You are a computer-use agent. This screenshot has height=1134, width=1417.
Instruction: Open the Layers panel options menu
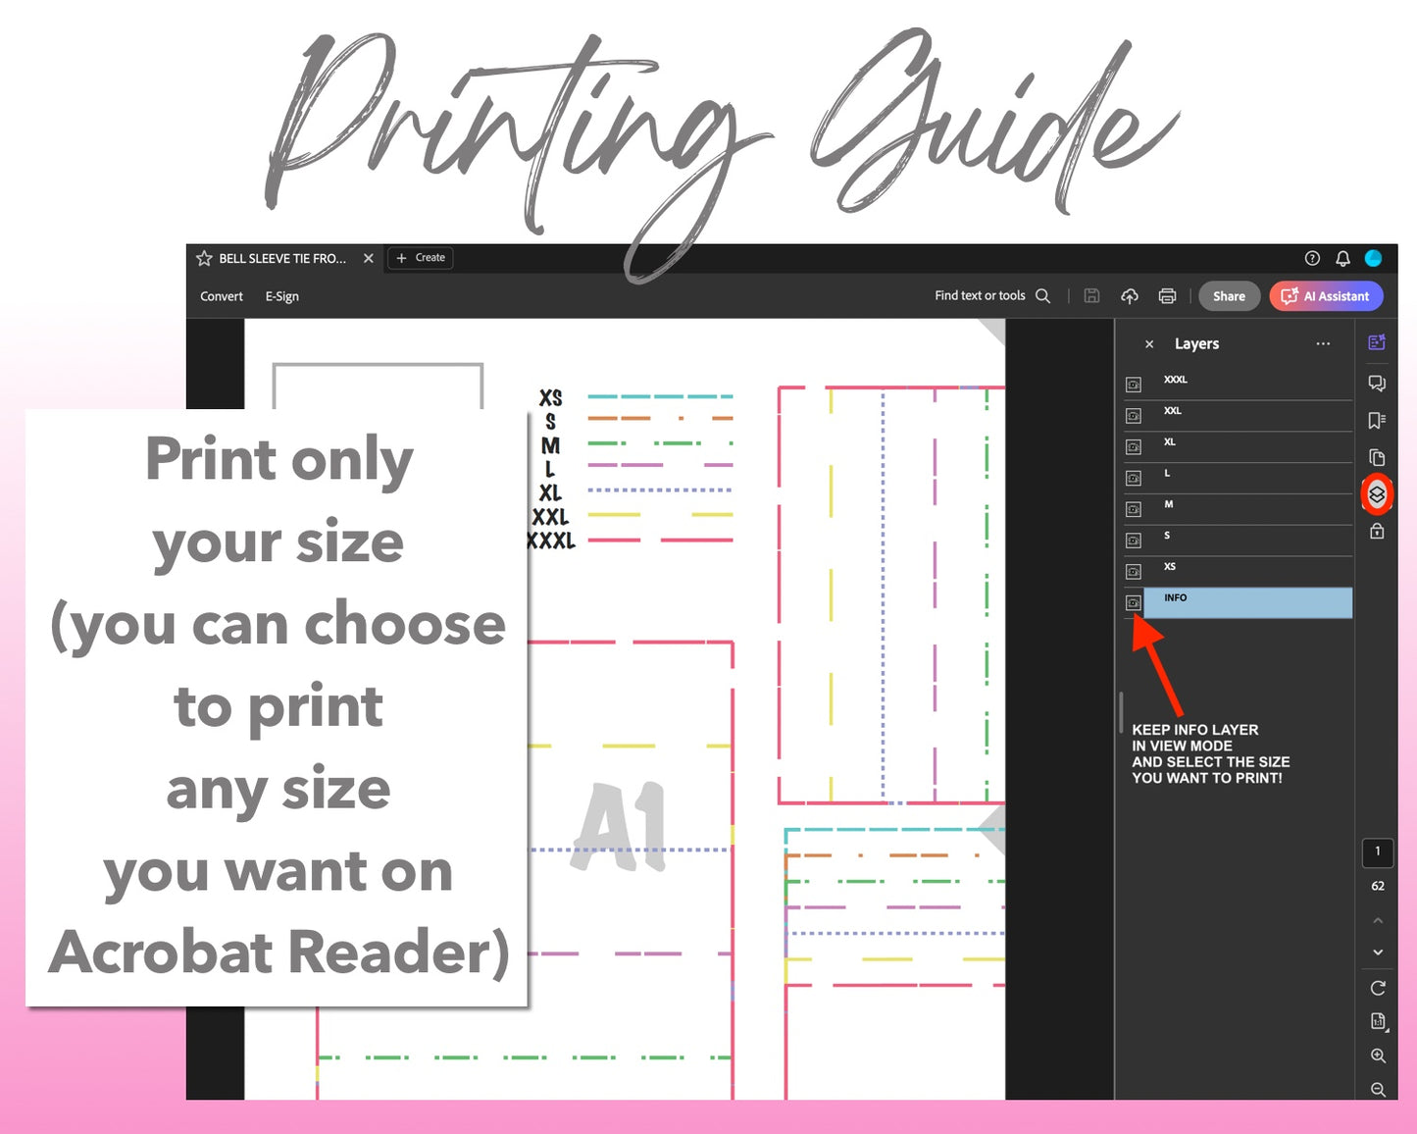[x=1323, y=344]
